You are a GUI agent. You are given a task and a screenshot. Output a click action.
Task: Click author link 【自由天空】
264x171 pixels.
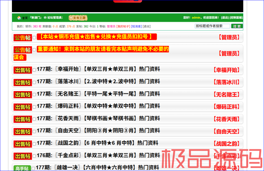(x=226, y=131)
